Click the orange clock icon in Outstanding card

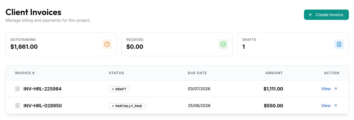[107, 44]
